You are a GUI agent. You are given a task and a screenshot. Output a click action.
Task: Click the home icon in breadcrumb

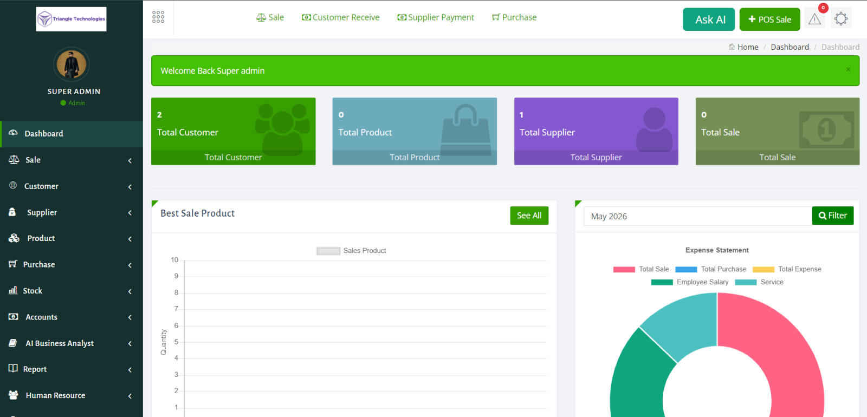coord(732,47)
